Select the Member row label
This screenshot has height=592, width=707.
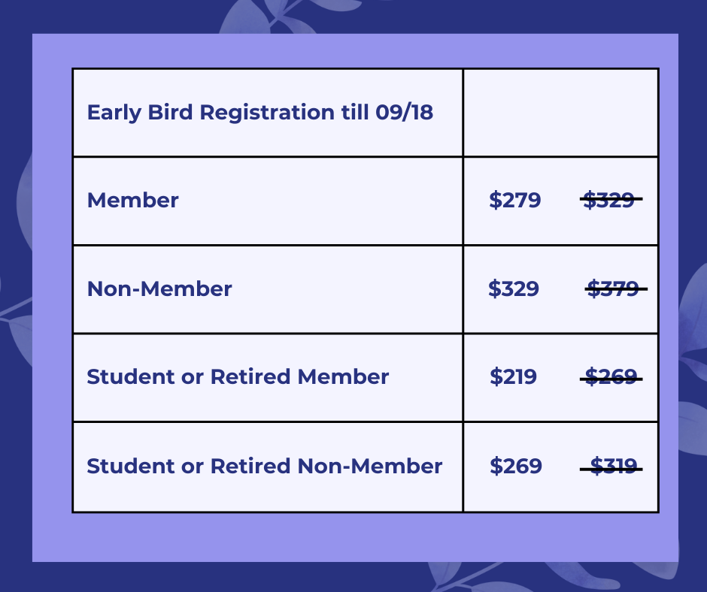[x=133, y=201]
